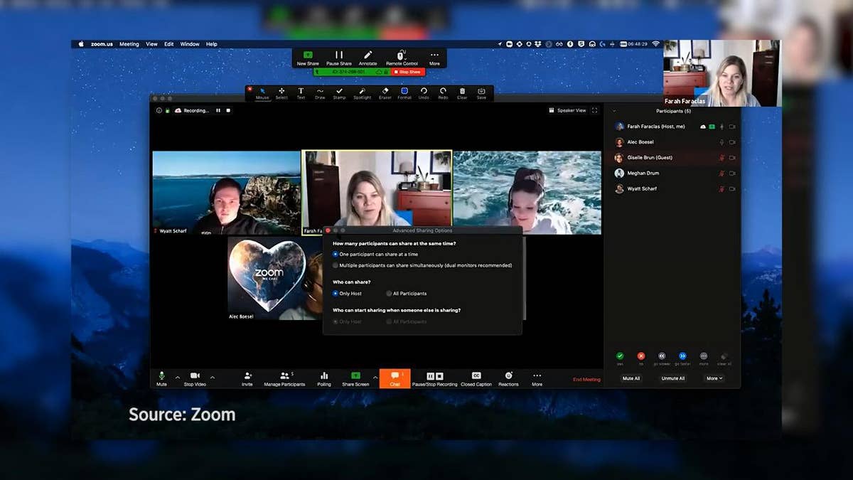The image size is (853, 480).
Task: Expand the arrow next to Mute
Action: 177,377
